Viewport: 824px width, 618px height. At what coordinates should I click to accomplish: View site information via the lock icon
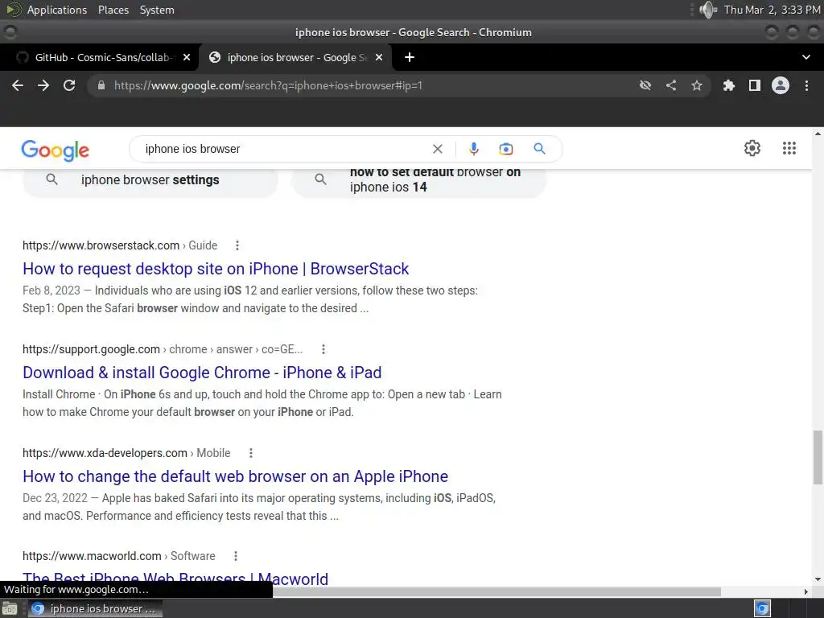pos(101,85)
